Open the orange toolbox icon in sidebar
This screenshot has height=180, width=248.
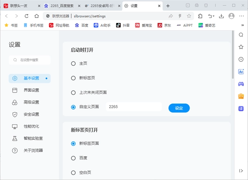241,96
